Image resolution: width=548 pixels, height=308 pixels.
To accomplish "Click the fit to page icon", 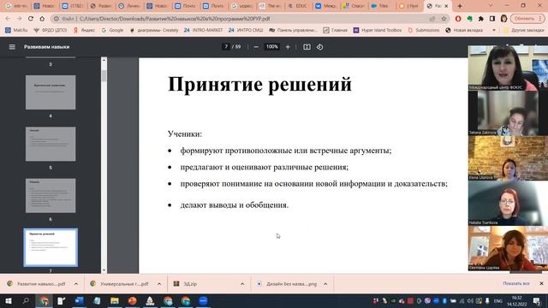I will pyautogui.click(x=307, y=47).
